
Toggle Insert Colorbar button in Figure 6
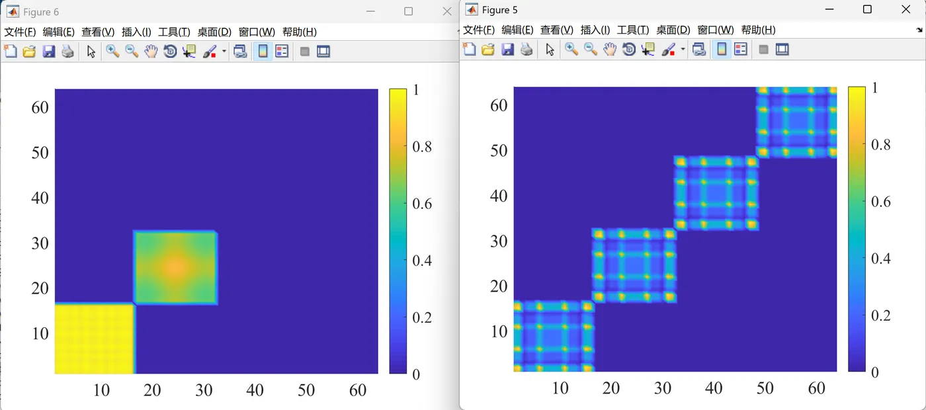tap(263, 52)
